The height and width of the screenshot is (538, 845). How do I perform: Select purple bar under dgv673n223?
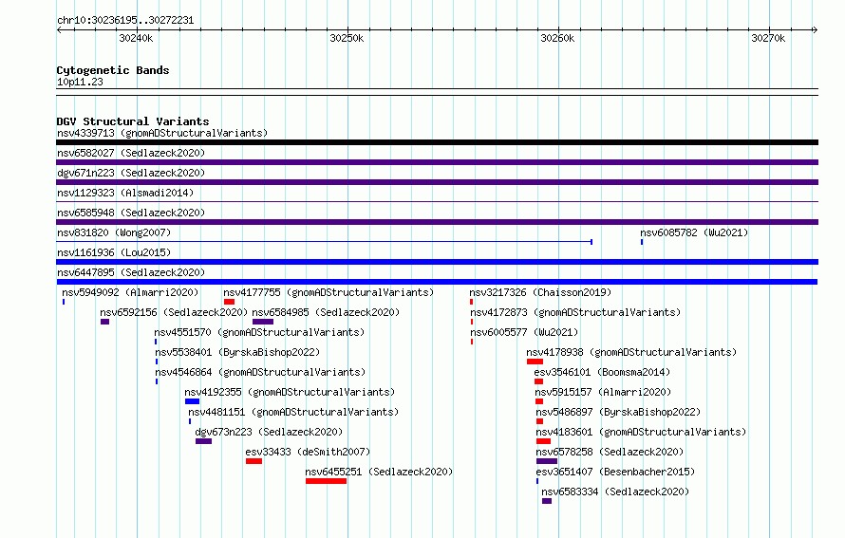[203, 441]
